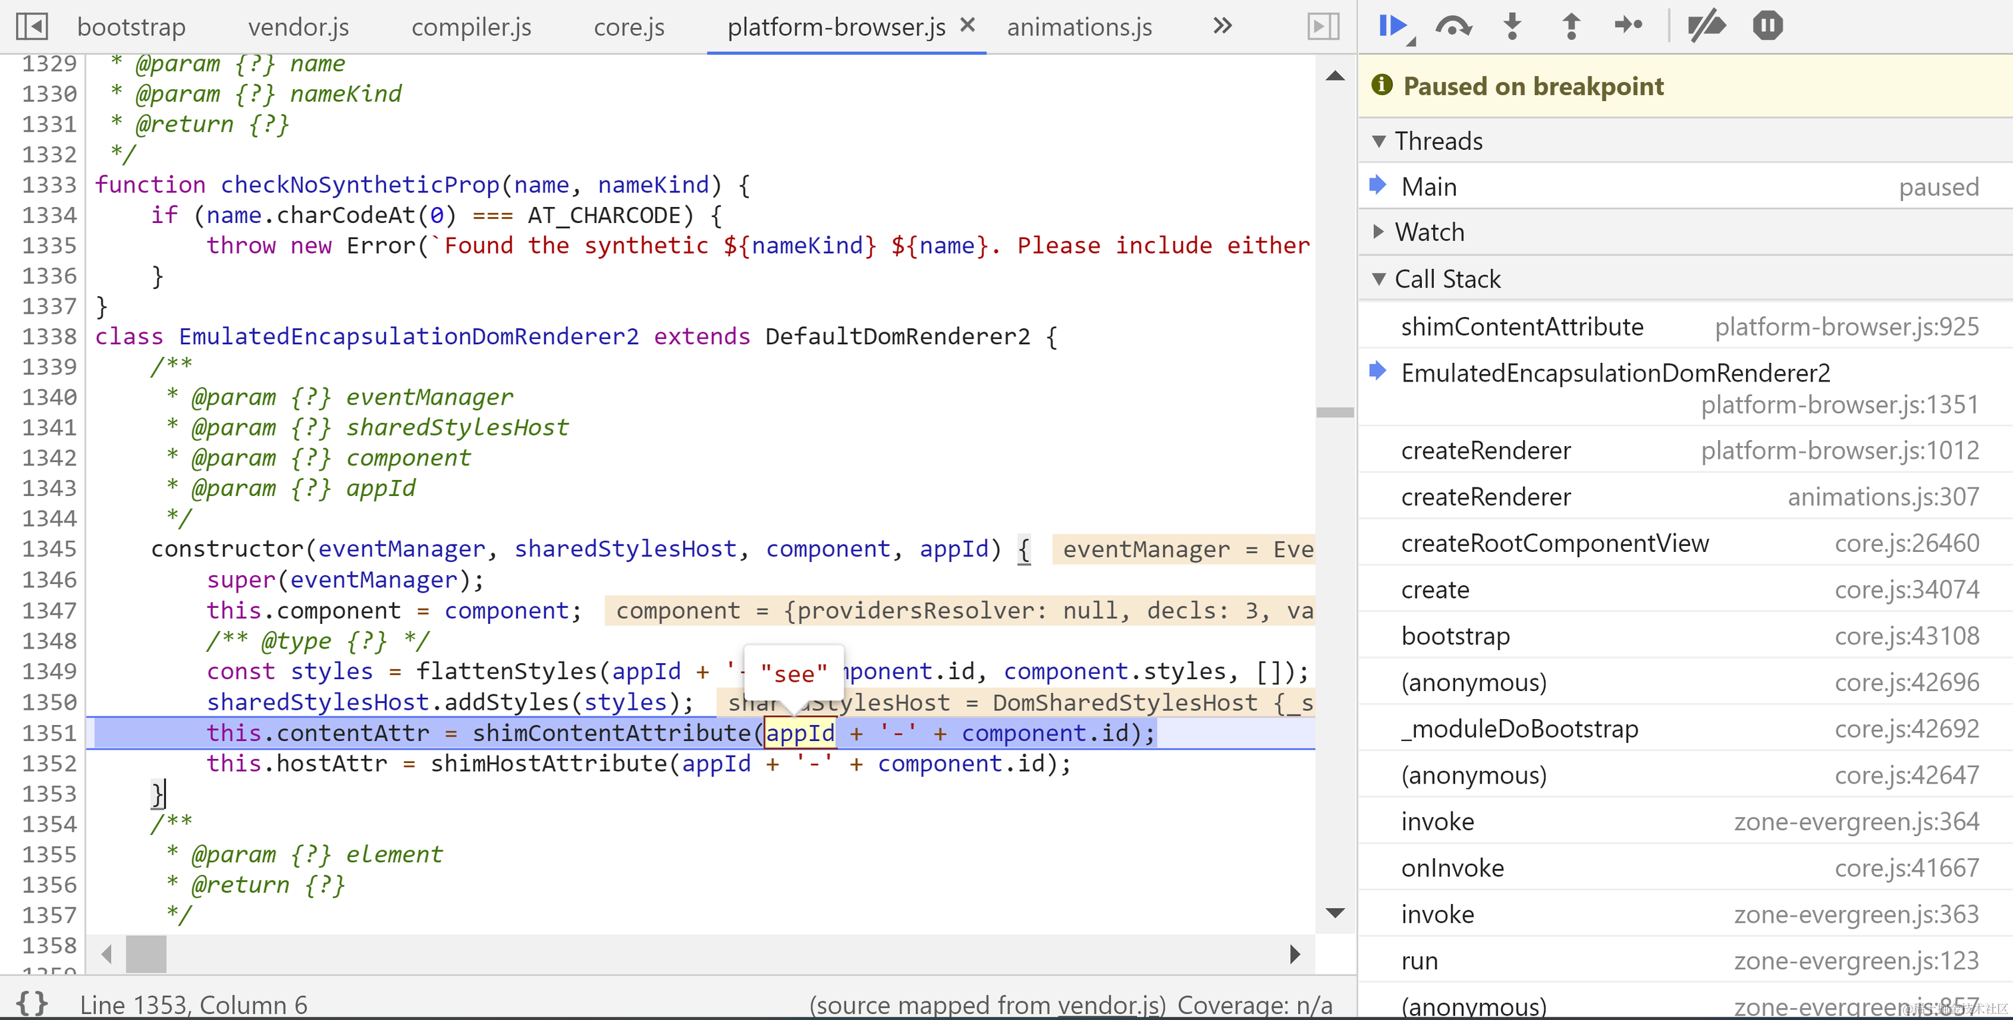Show the file navigator sidebar
The image size is (2013, 1020).
pos(32,26)
